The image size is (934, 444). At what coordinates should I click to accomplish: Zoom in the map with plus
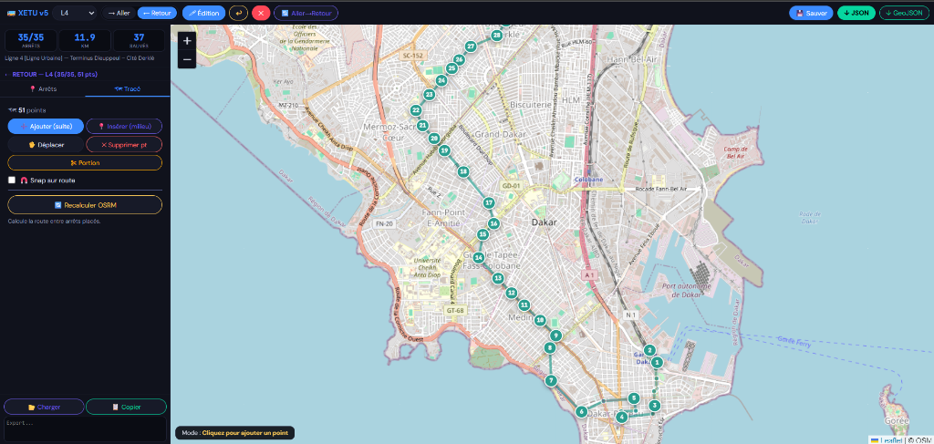[187, 41]
